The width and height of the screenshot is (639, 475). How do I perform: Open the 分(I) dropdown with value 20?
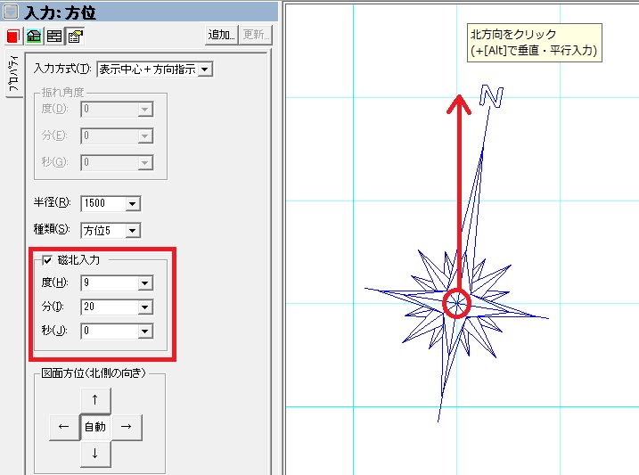145,307
